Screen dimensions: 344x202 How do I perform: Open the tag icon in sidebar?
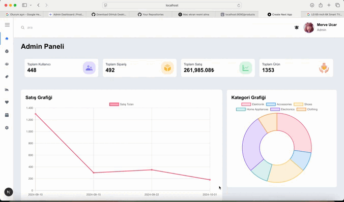tap(7, 77)
